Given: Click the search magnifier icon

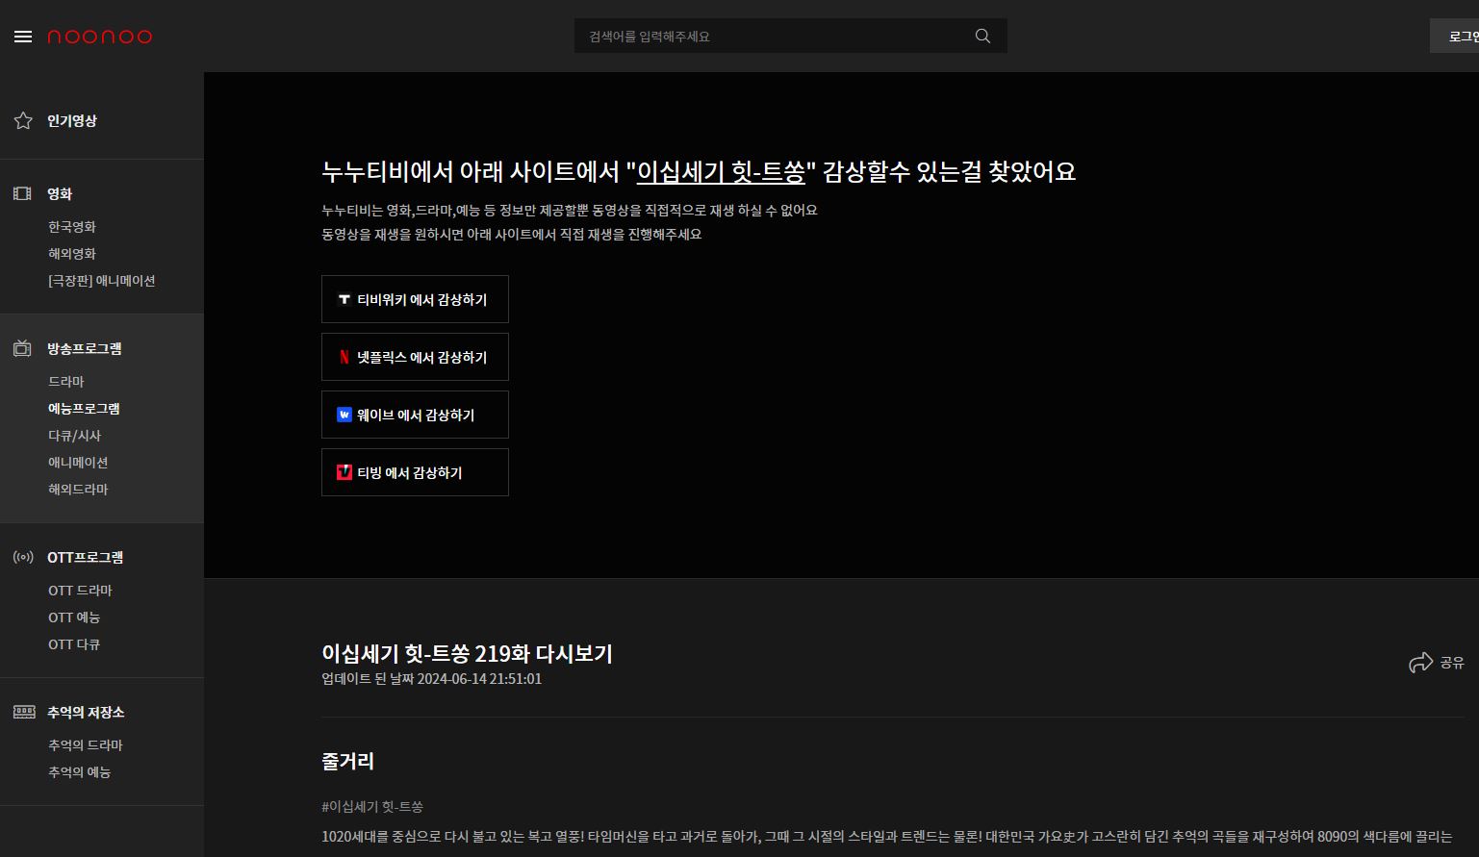Looking at the screenshot, I should 982,36.
